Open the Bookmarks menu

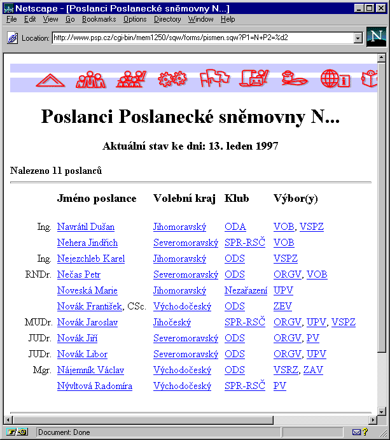click(99, 19)
